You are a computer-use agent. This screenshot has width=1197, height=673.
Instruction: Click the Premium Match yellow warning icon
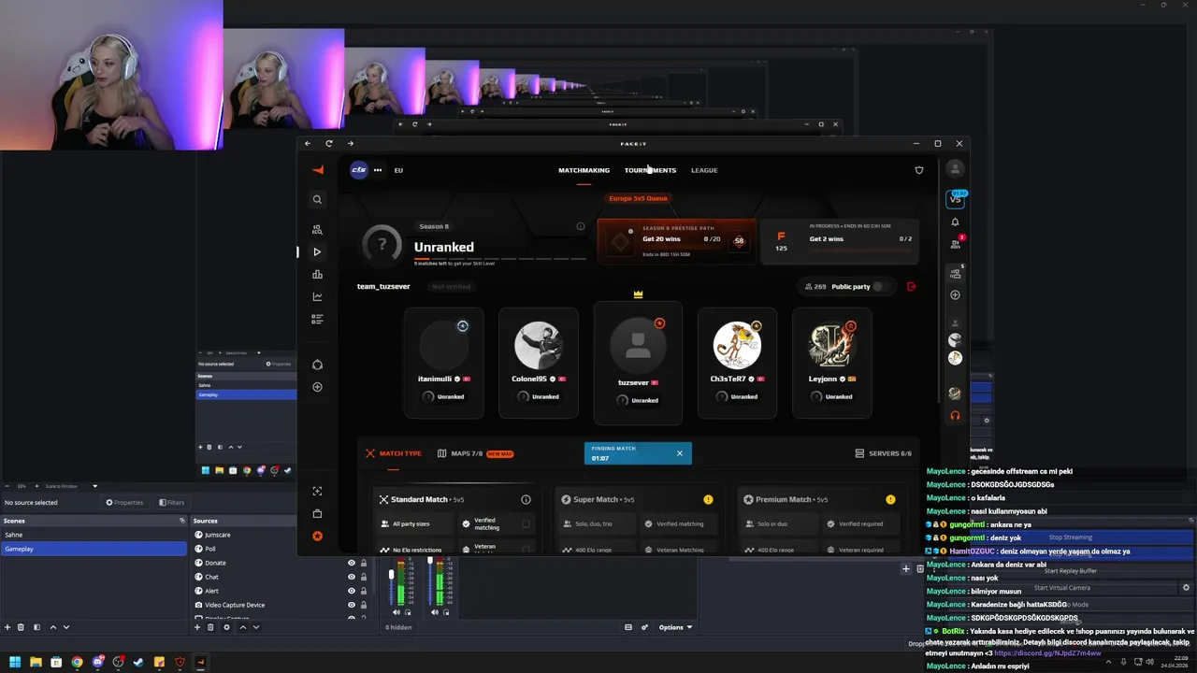(x=890, y=499)
